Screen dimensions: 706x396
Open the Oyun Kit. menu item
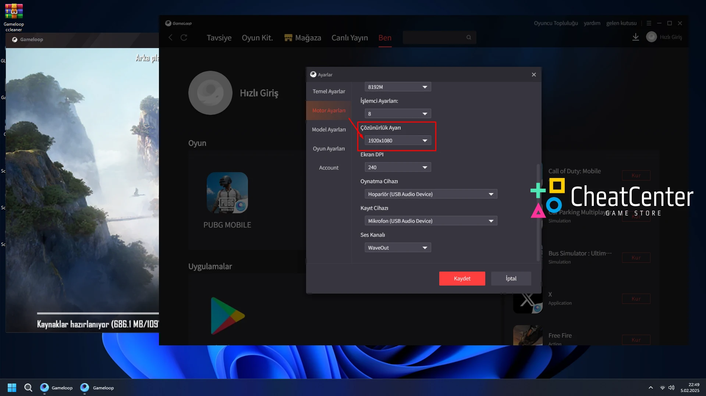pos(257,37)
